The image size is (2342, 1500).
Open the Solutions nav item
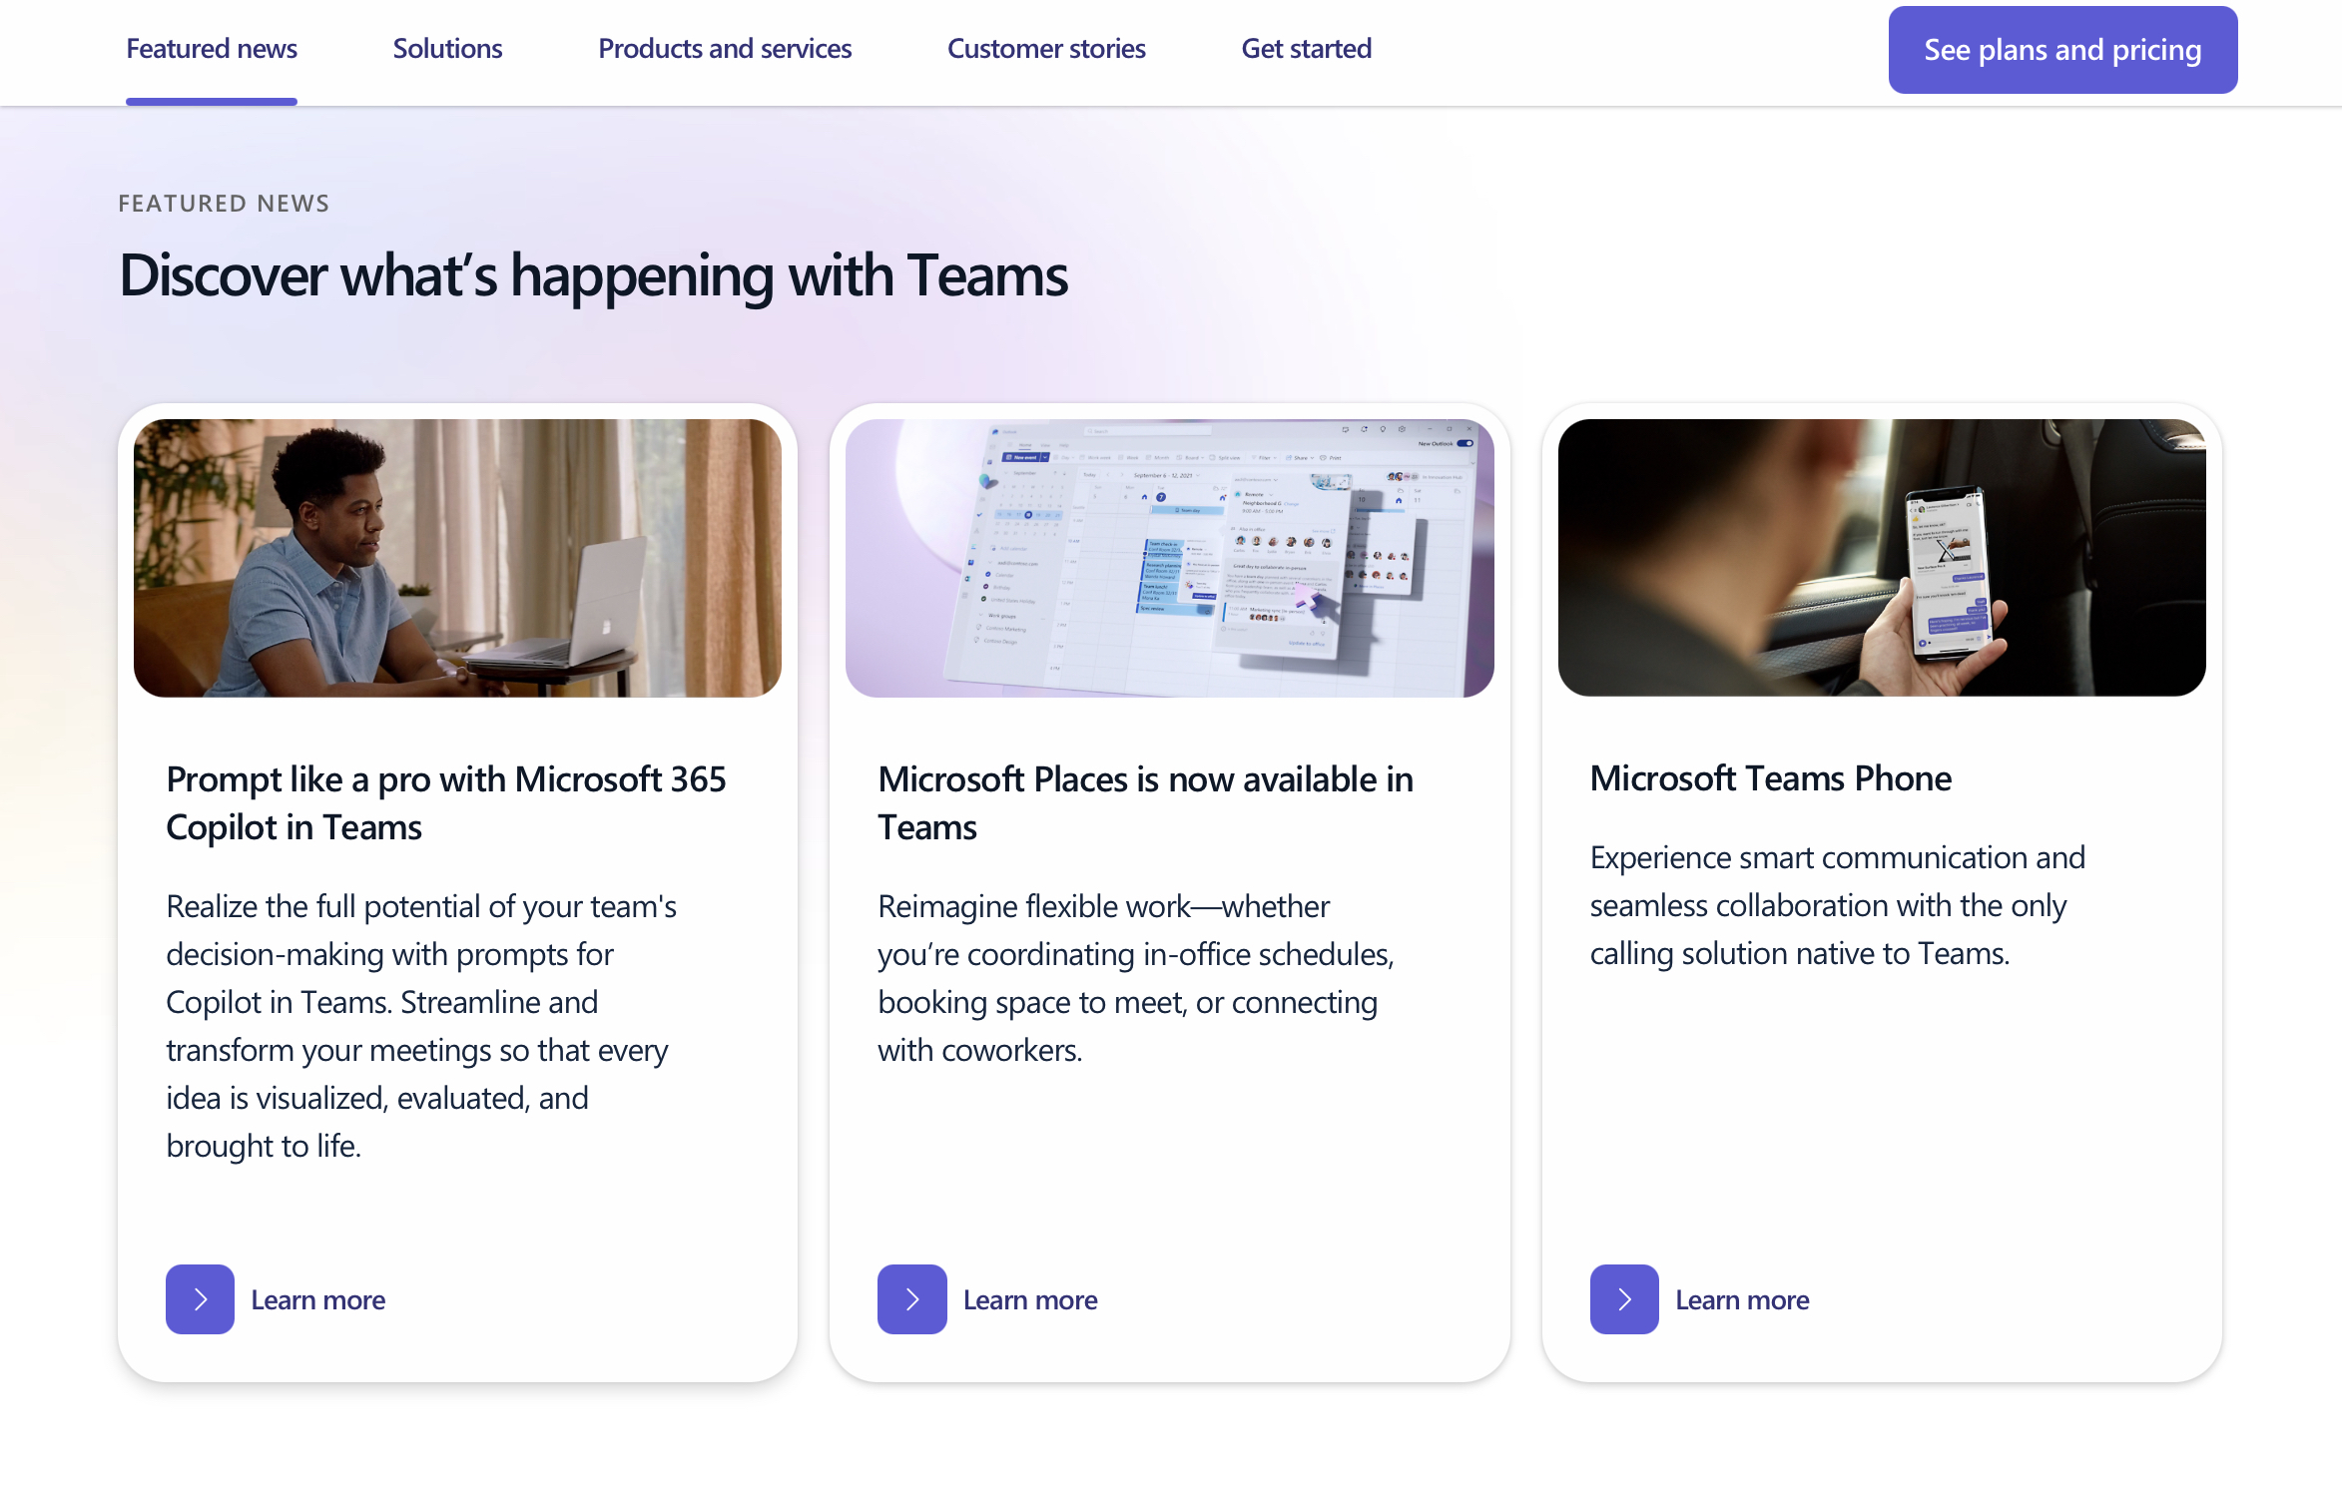447,49
